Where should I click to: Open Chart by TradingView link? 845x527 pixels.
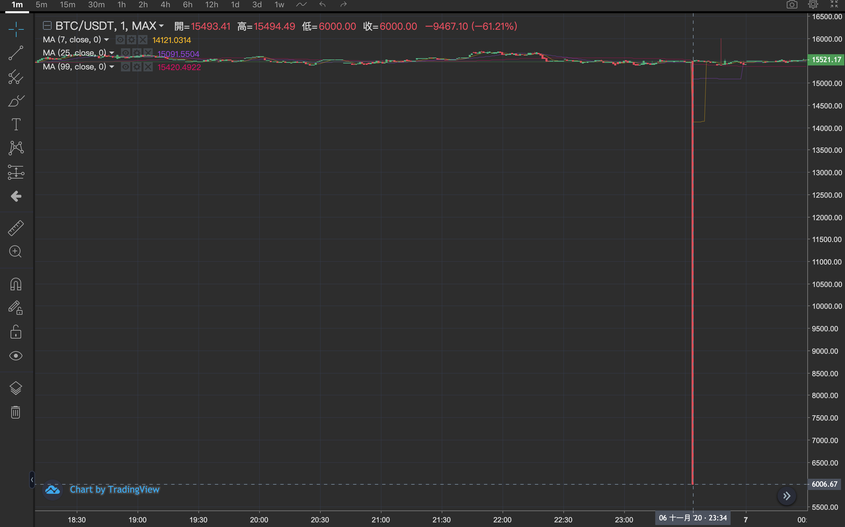tap(115, 489)
